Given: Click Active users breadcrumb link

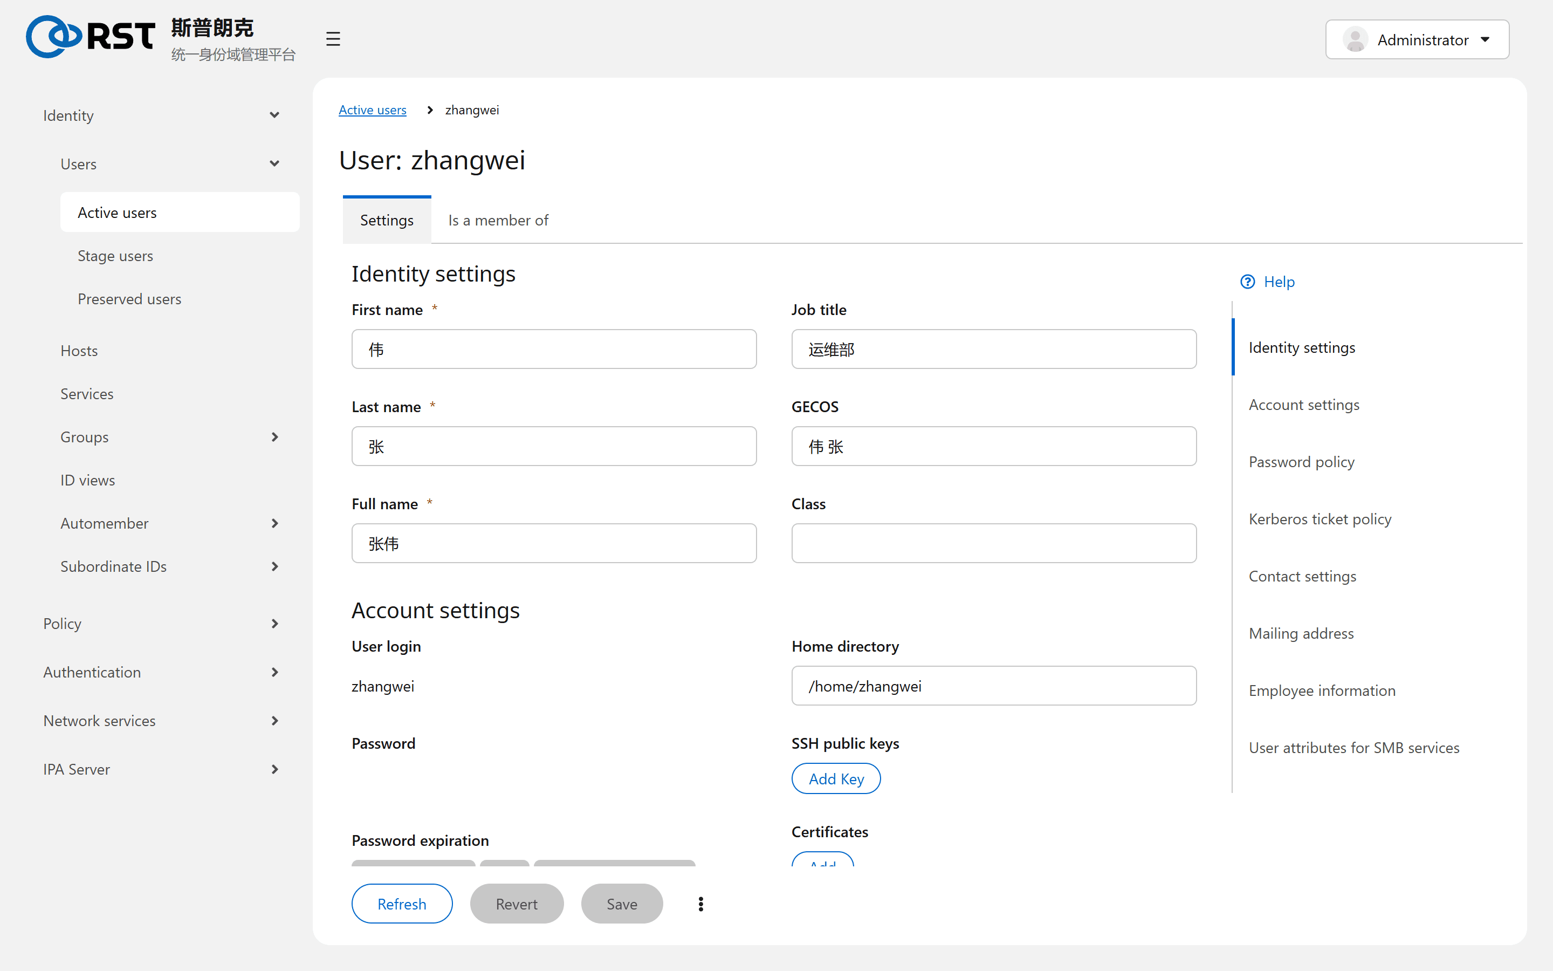Looking at the screenshot, I should pos(372,110).
